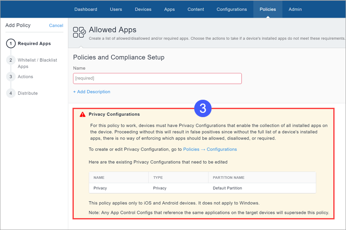
Task: Open the Content tab
Action: (195, 9)
